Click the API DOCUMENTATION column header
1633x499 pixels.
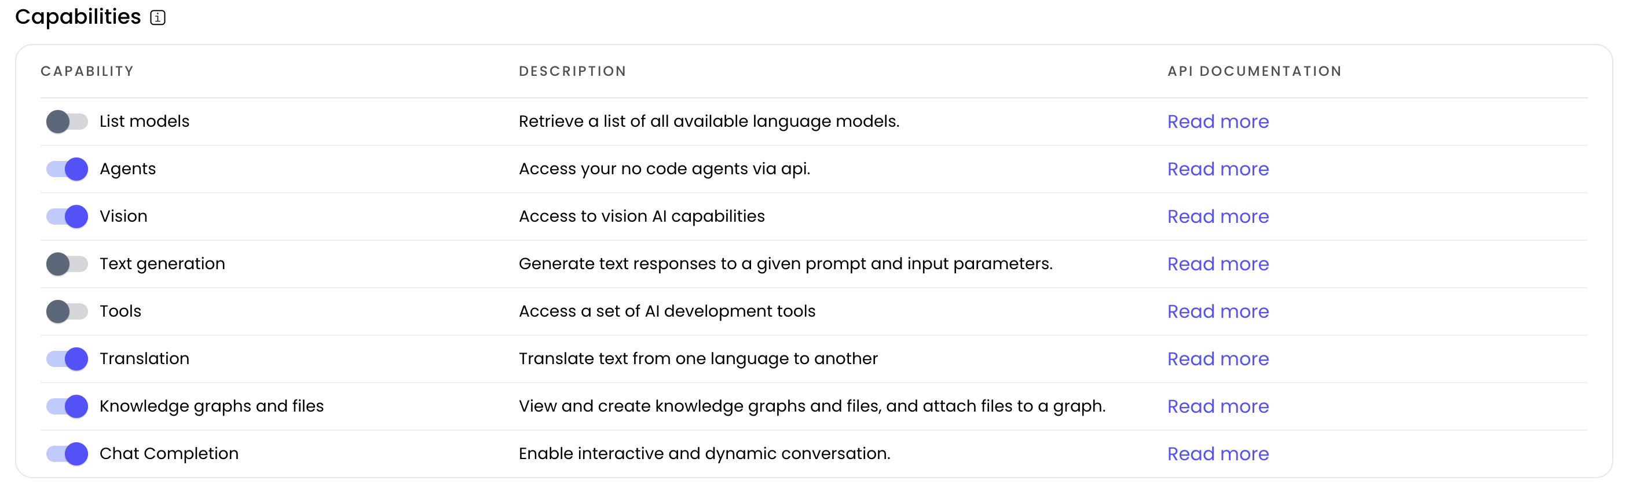click(x=1254, y=72)
